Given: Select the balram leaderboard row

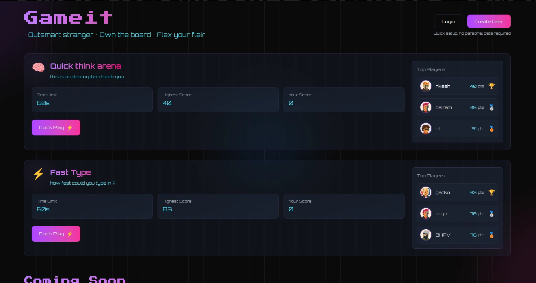Looking at the screenshot, I should [x=457, y=107].
